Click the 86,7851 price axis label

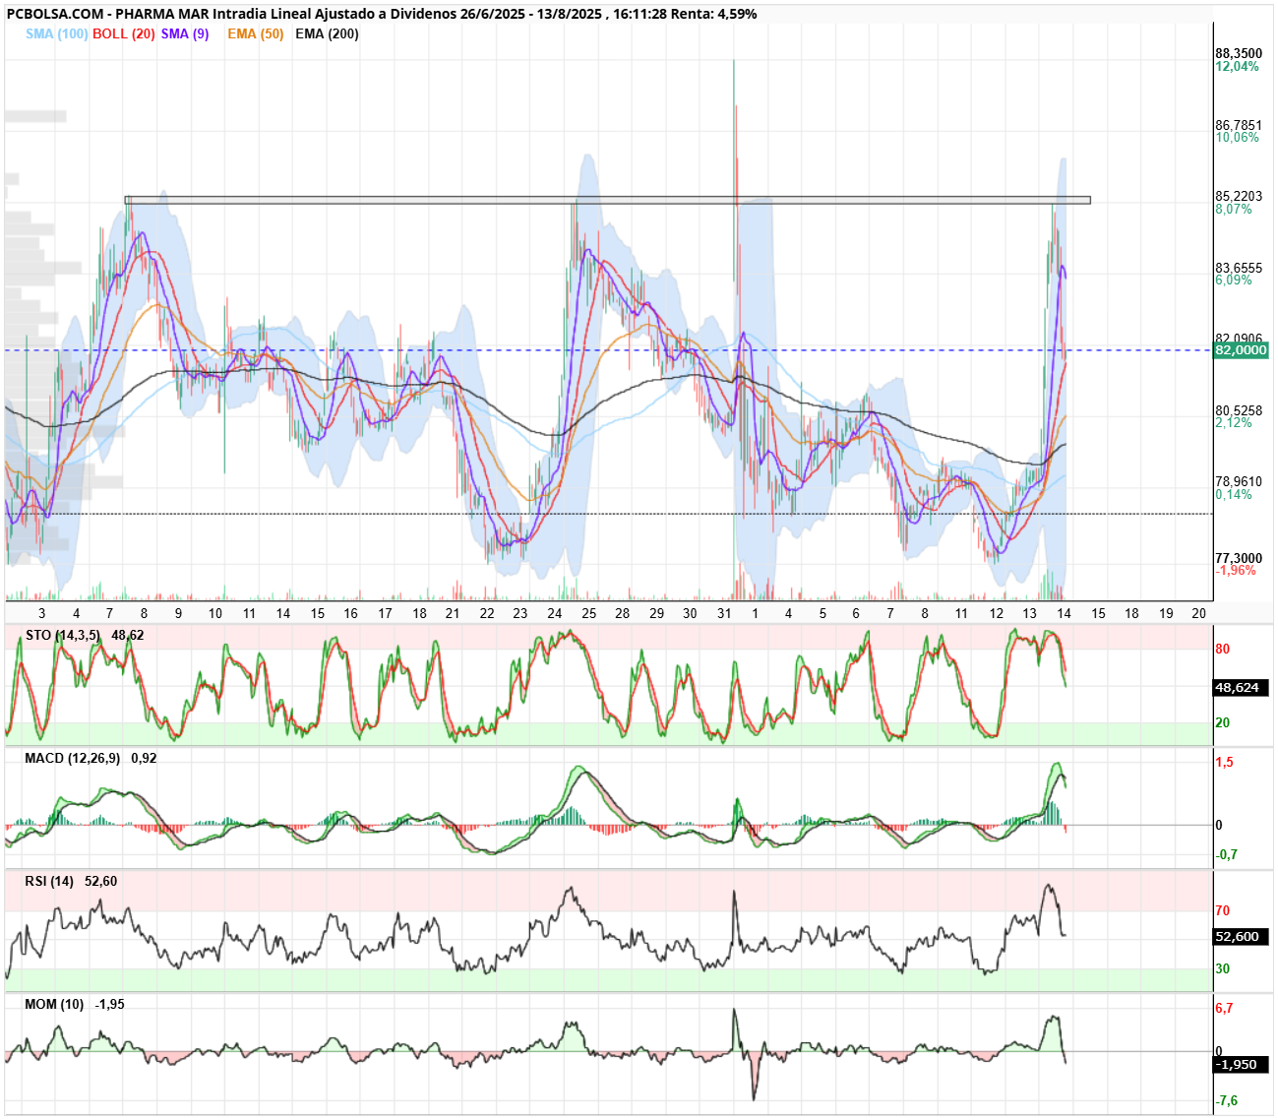coord(1239,125)
